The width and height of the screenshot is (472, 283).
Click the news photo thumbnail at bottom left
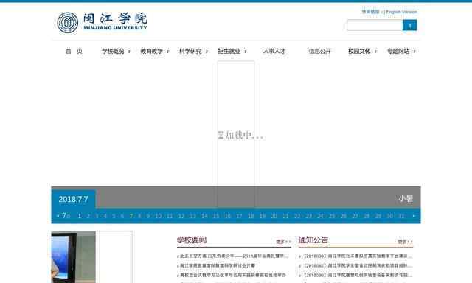point(74,257)
